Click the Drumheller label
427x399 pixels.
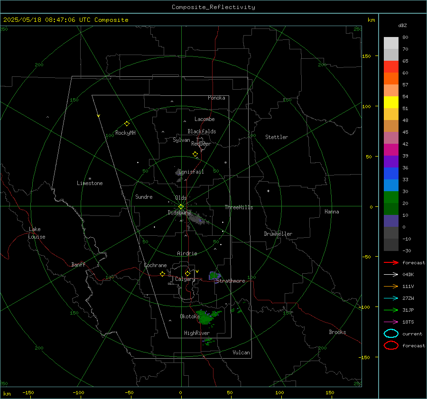coord(278,234)
